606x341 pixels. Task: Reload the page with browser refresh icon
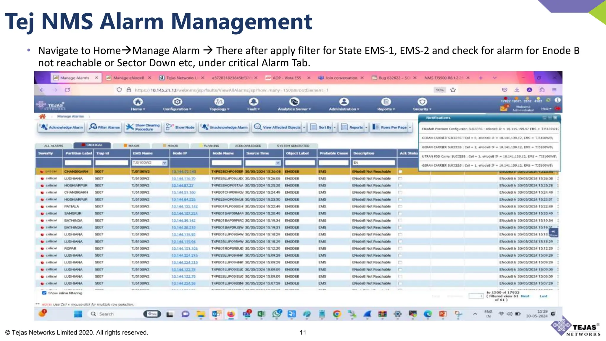67,90
